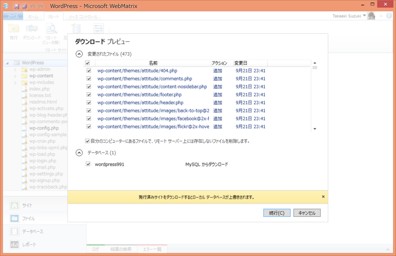Open the Find Results (結果の検索) bottom tab

tap(121, 249)
